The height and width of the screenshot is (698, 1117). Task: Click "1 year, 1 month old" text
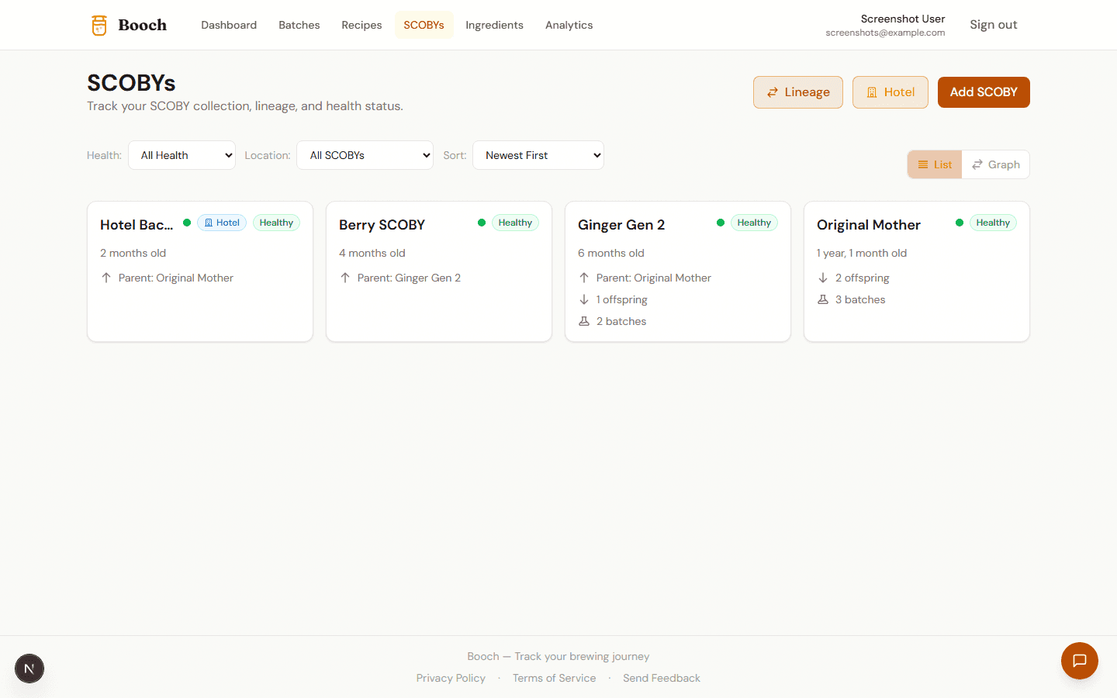point(862,253)
